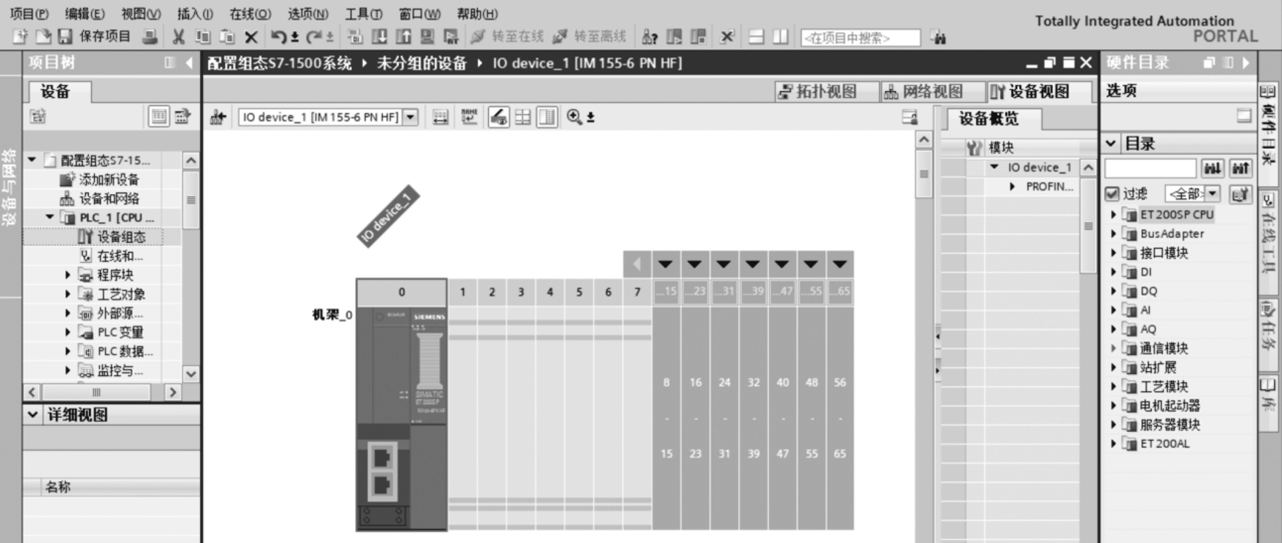1282x543 pixels.
Task: Expand the DQ catalog folder
Action: tap(1113, 291)
